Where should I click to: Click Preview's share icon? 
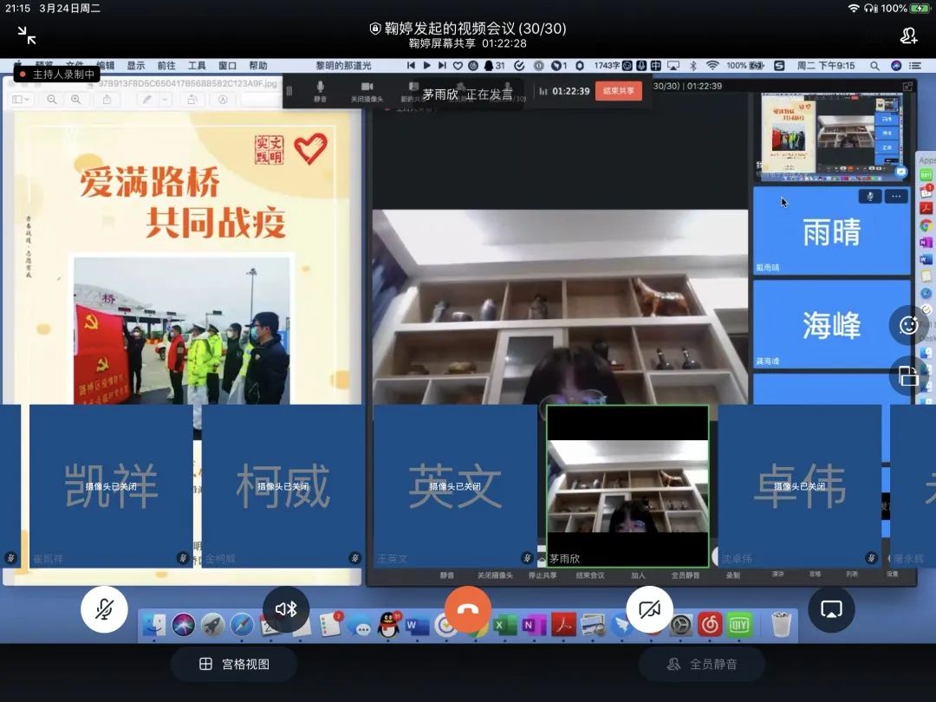pyautogui.click(x=107, y=99)
